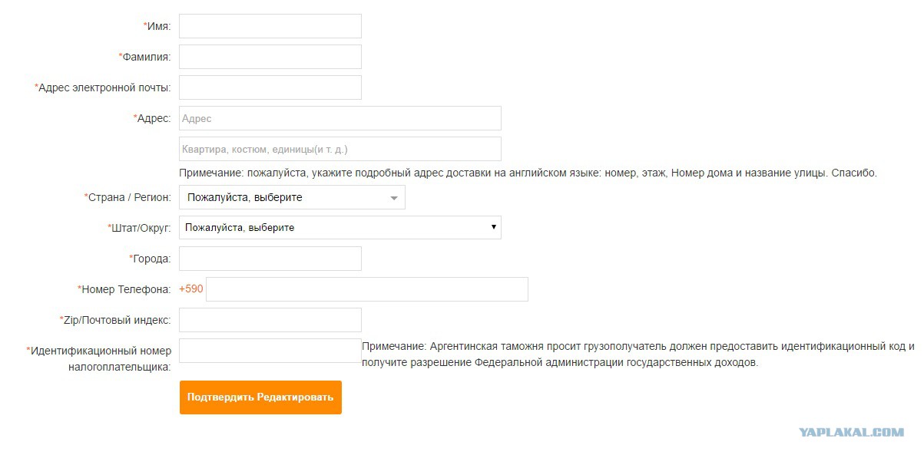
Task: Click the +590 phone country code
Action: coord(190,289)
